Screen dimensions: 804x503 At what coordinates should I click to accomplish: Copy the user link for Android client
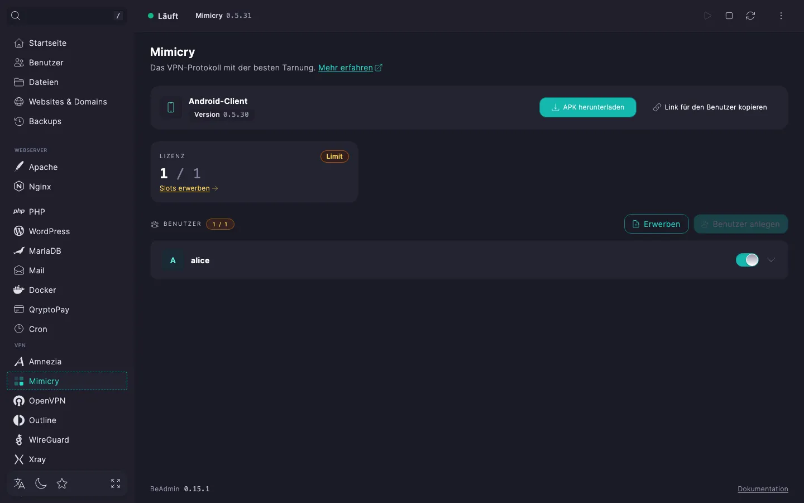[x=710, y=107]
